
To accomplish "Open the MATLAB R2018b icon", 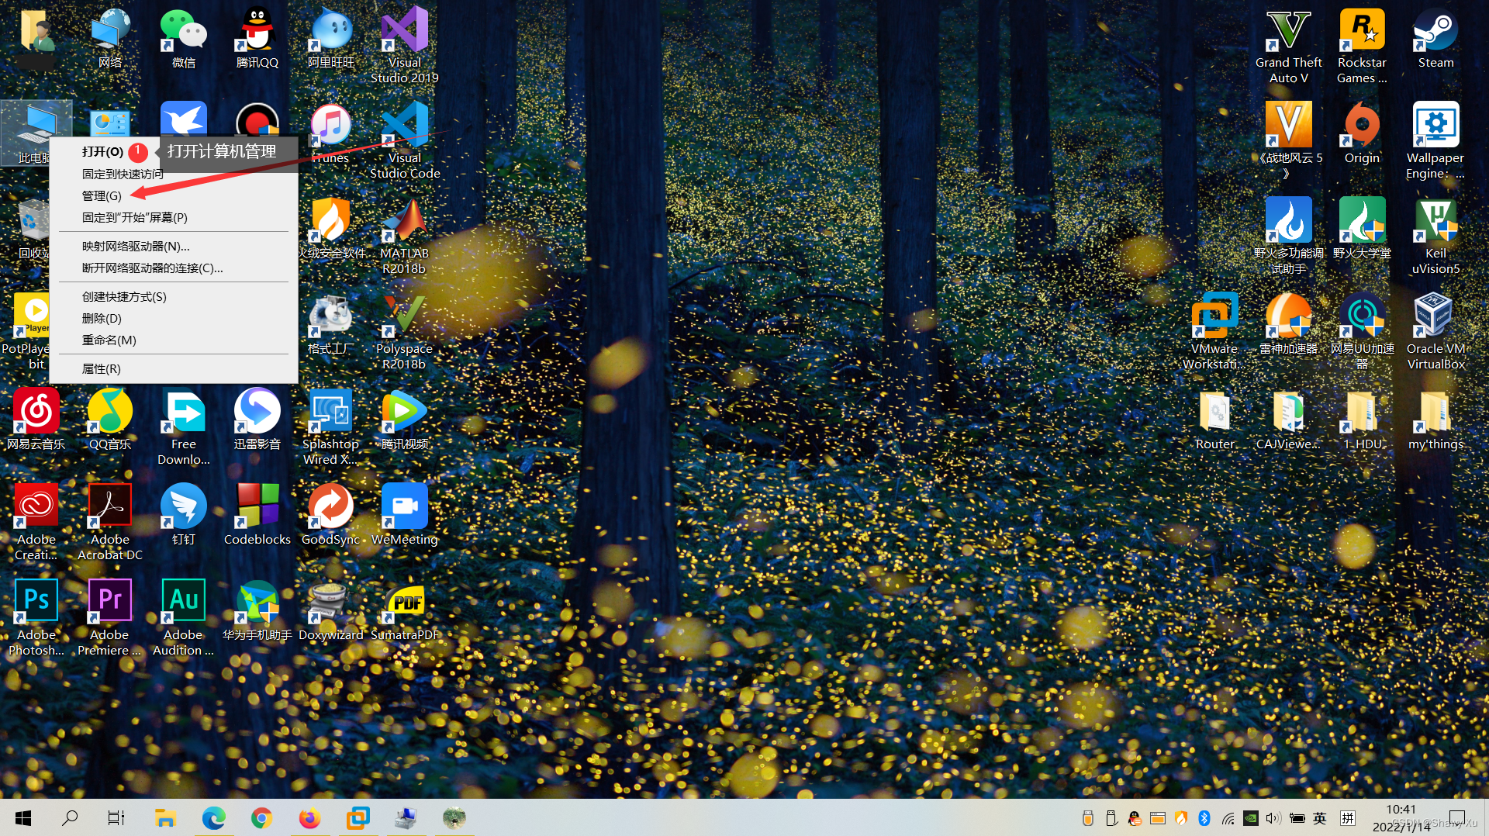I will click(405, 236).
